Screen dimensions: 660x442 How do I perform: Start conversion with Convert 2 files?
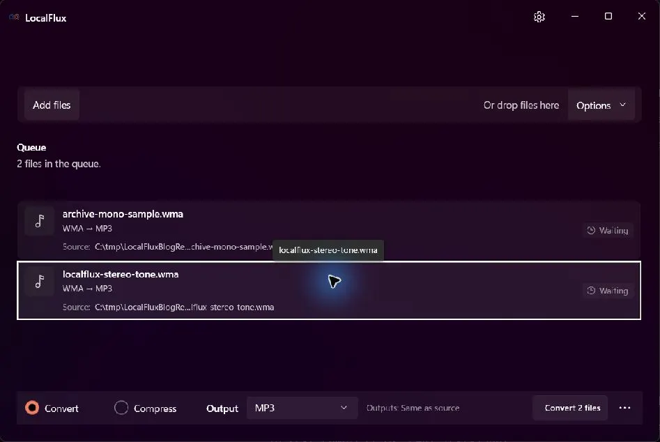570,407
